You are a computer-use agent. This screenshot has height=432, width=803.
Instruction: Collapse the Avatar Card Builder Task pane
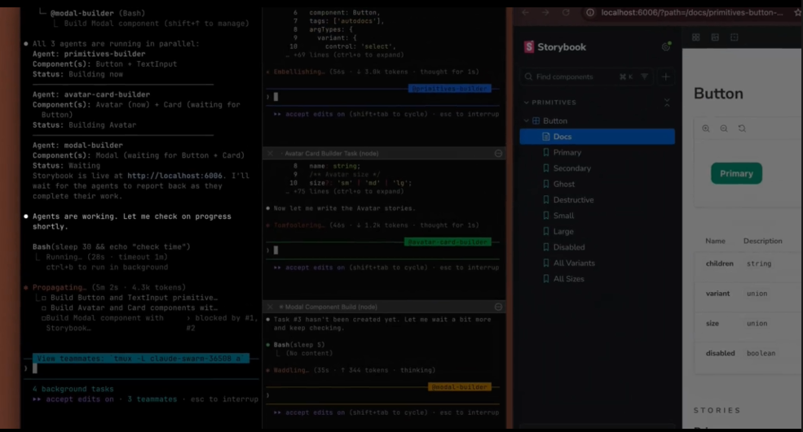click(498, 154)
